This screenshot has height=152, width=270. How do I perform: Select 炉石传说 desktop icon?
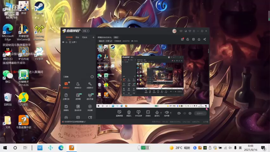point(24,54)
